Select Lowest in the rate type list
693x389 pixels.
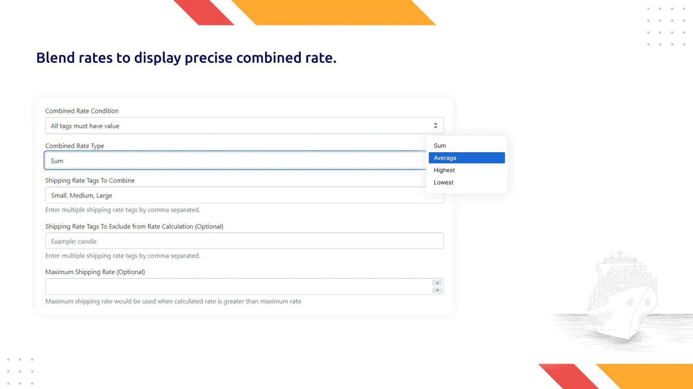pos(443,182)
